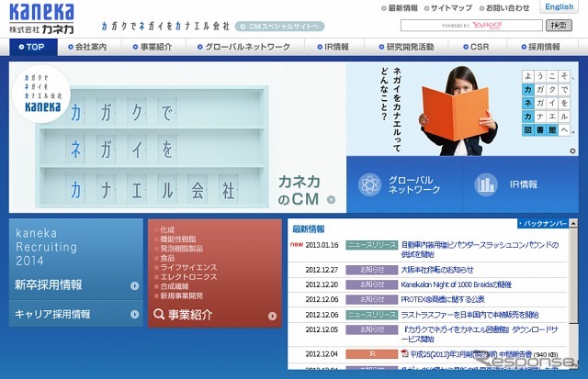Image resolution: width=588 pixels, height=379 pixels.
Task: Click the orange IR tag on 2012.12.04
Action: [x=371, y=354]
